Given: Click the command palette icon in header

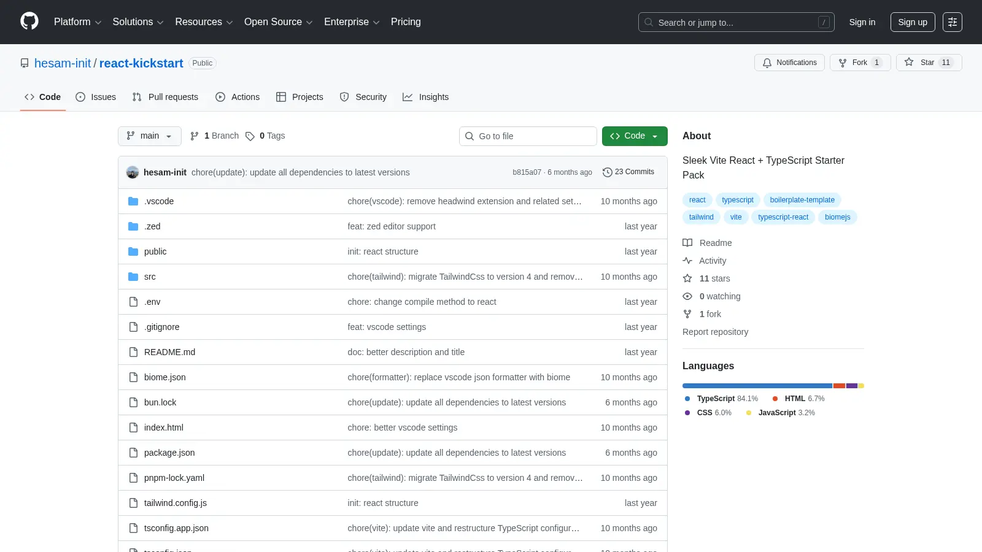Looking at the screenshot, I should [x=953, y=22].
